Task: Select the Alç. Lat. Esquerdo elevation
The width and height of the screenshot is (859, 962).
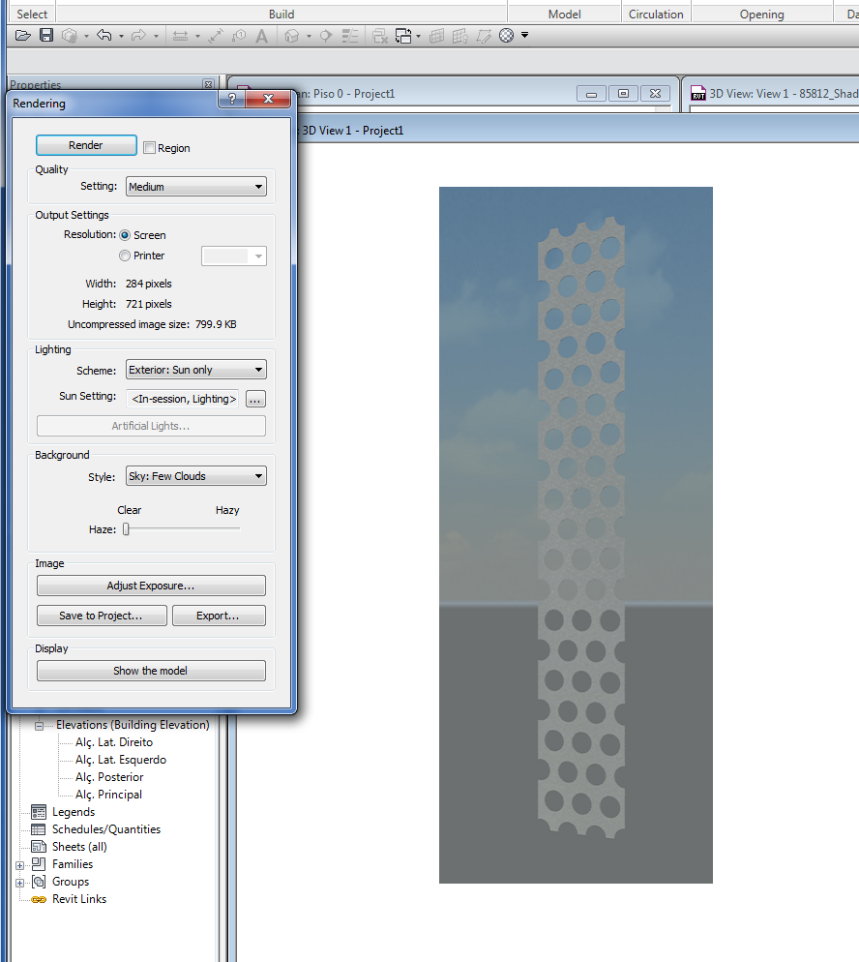Action: 121,760
